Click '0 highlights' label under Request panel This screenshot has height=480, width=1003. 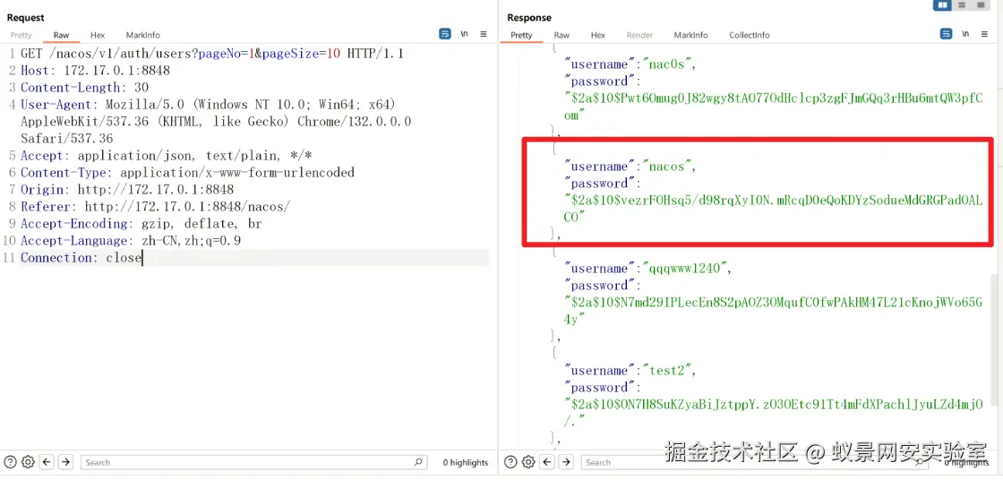tap(465, 462)
